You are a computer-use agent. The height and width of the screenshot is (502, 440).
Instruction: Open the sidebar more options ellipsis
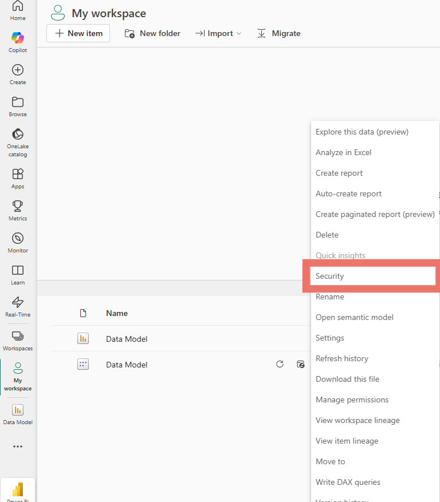click(18, 446)
